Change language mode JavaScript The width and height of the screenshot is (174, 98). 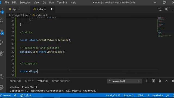click(157, 96)
